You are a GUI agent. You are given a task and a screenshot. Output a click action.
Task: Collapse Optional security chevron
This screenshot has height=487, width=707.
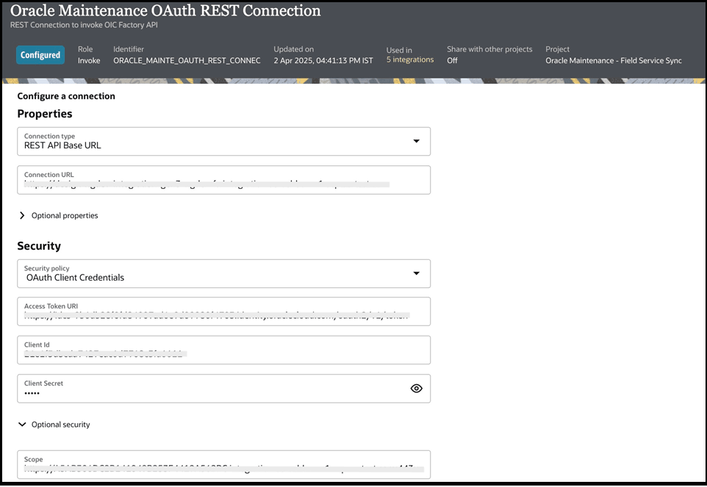pos(22,425)
